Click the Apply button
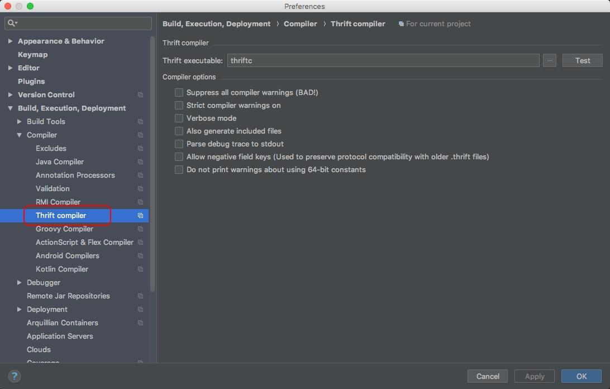This screenshot has height=389, width=610. point(535,376)
